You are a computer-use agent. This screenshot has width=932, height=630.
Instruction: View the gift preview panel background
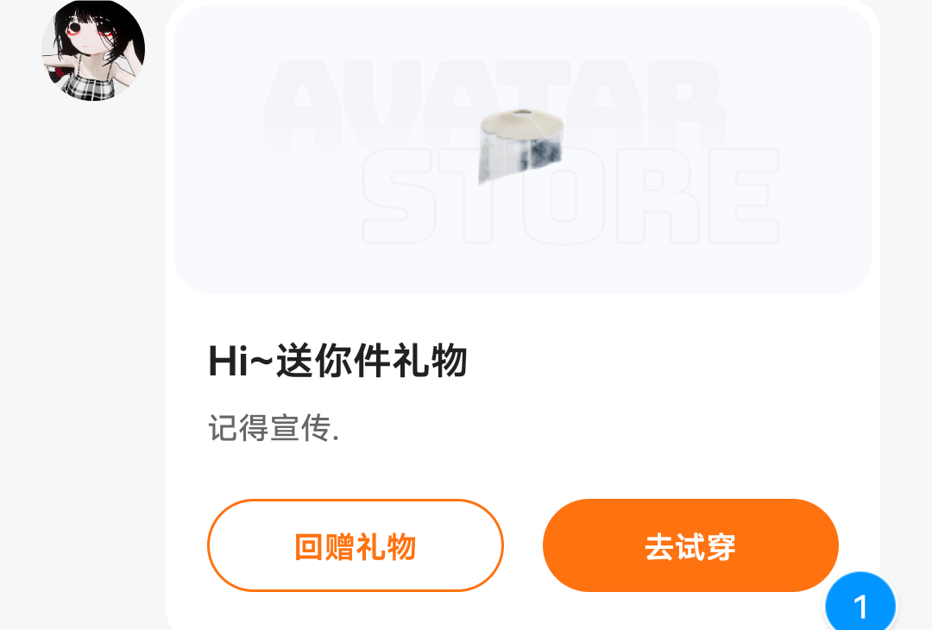pyautogui.click(x=522, y=149)
